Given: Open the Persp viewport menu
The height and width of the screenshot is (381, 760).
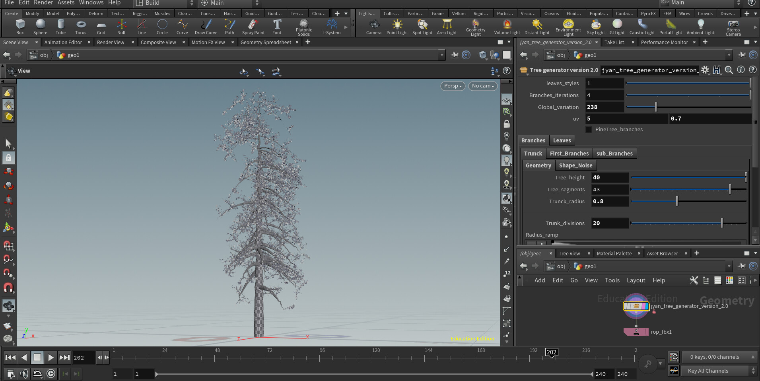Looking at the screenshot, I should pyautogui.click(x=452, y=86).
